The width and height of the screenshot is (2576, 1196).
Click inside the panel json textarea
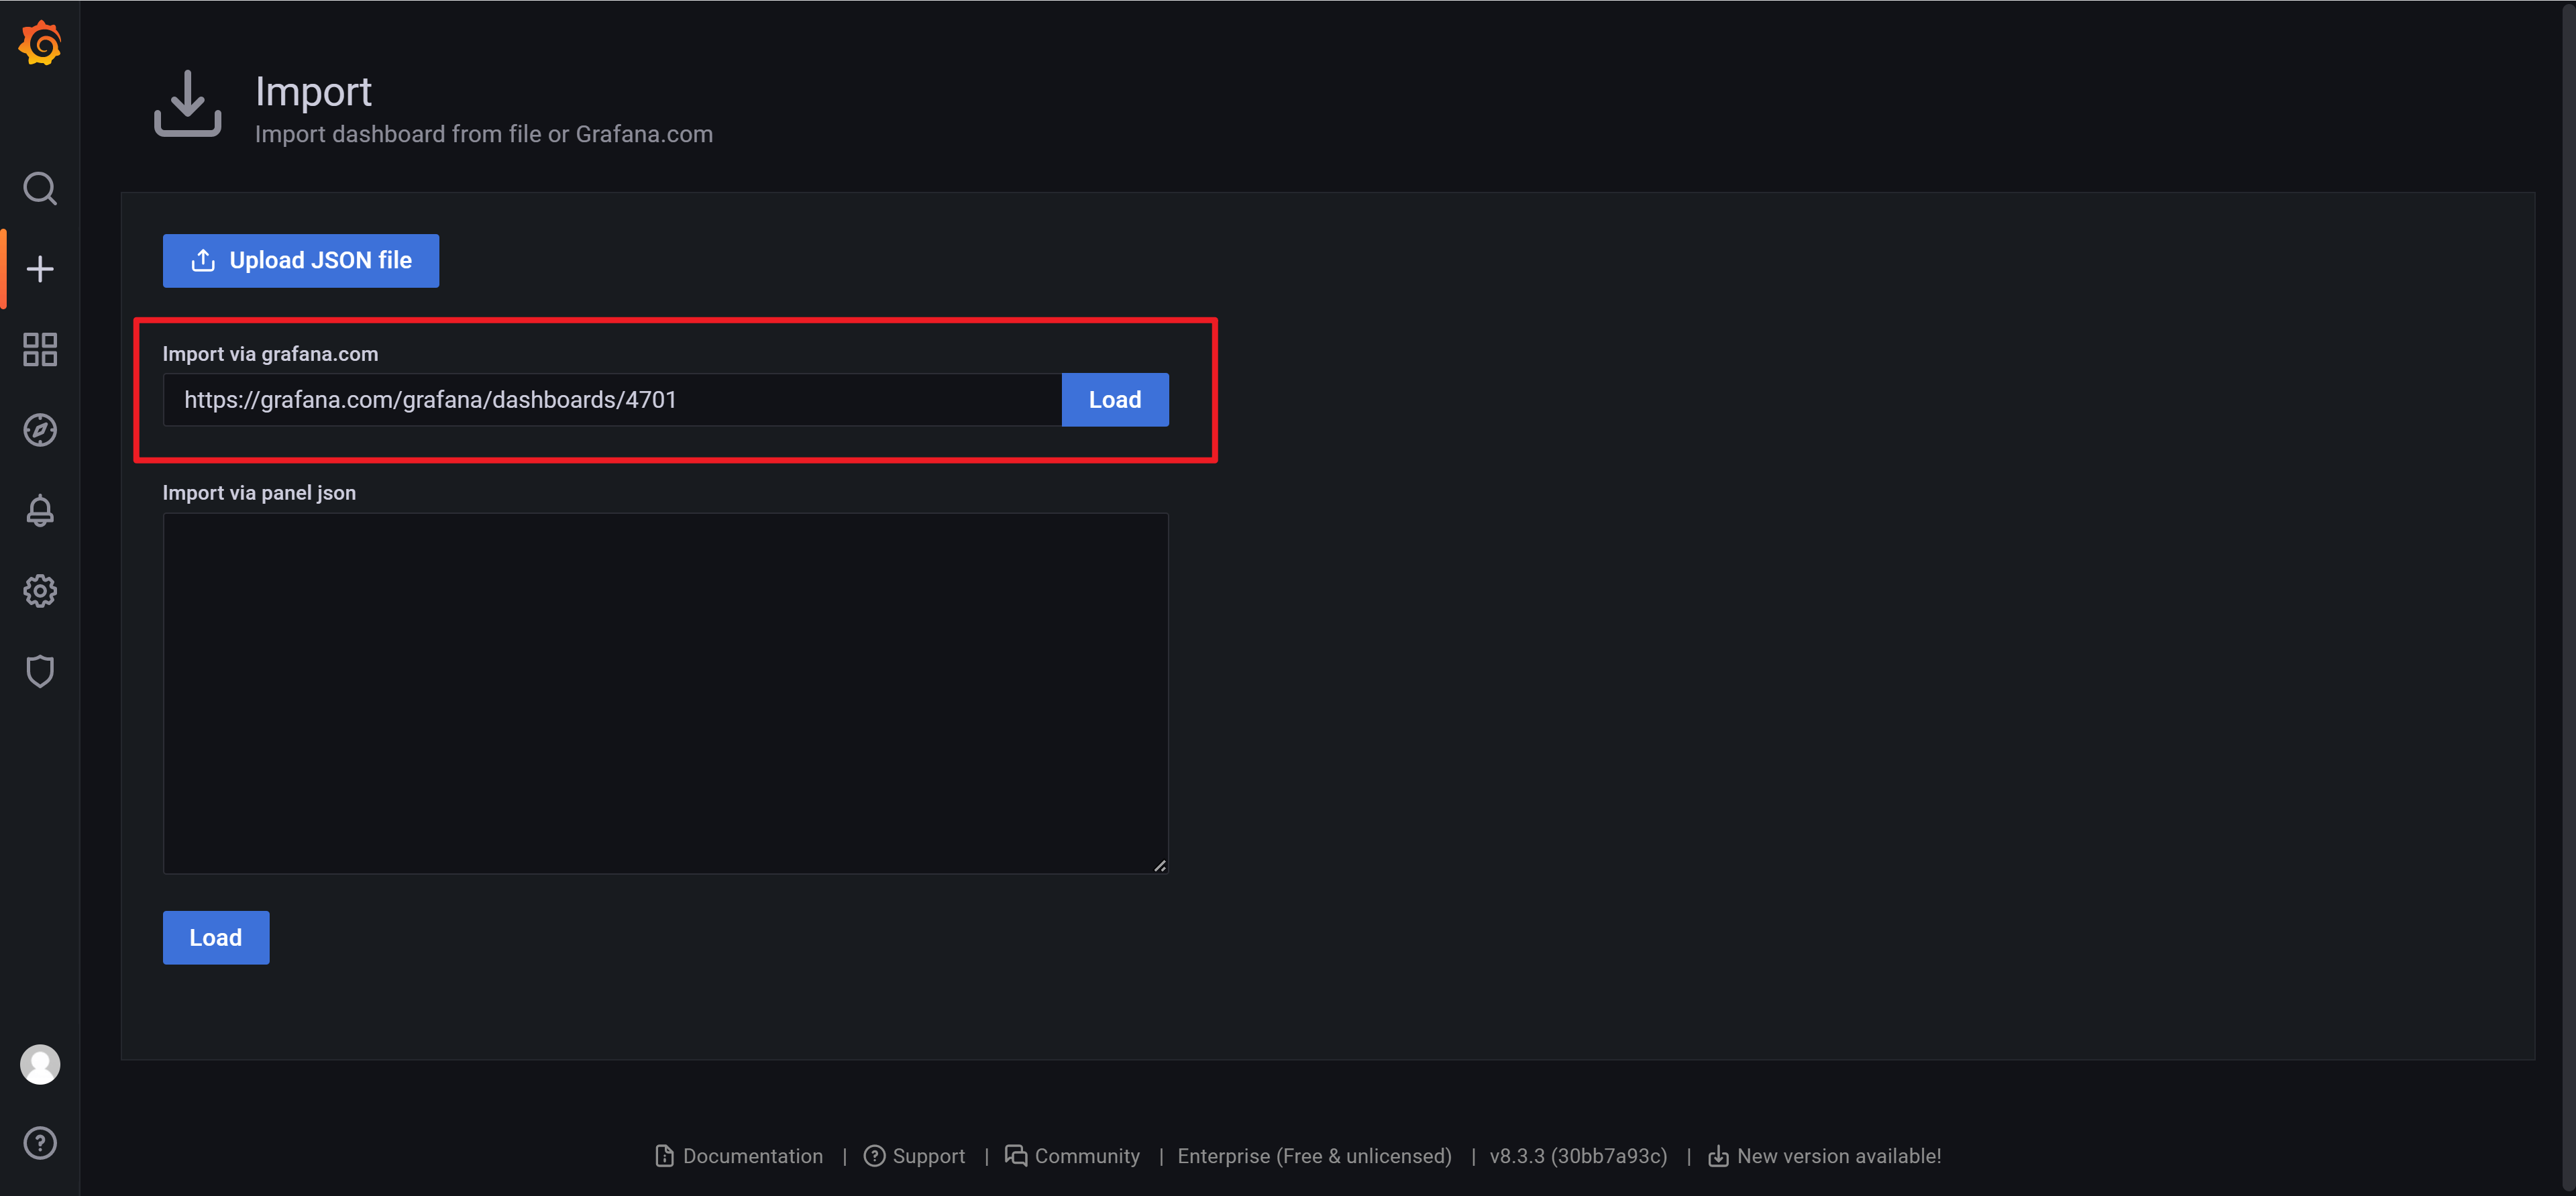[665, 693]
